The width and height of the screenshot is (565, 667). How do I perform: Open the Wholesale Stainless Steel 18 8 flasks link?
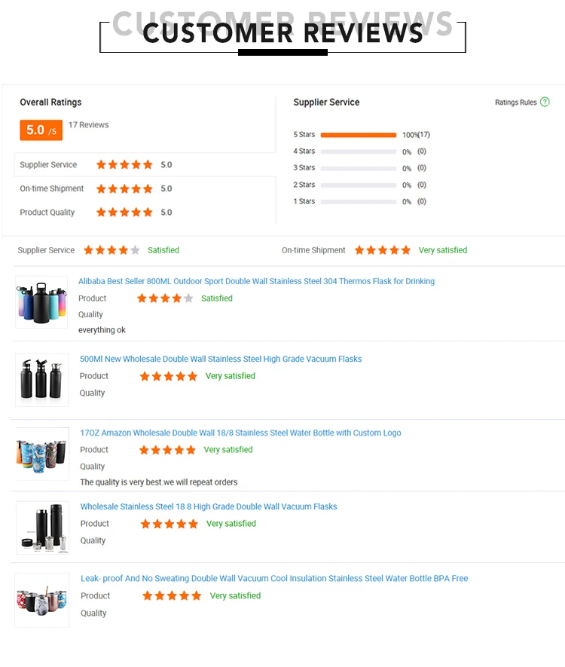click(209, 506)
